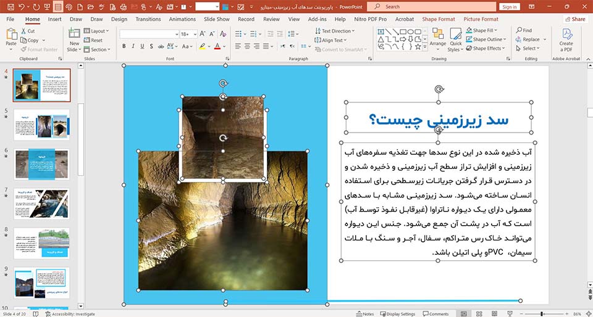Toggle underline formatting

(142, 46)
